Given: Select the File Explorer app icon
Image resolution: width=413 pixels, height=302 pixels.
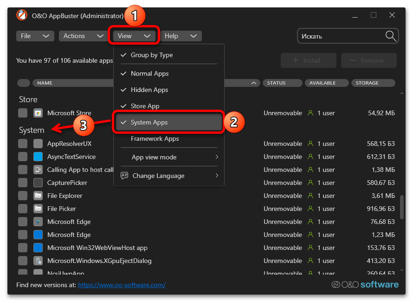Looking at the screenshot, I should tap(38, 196).
